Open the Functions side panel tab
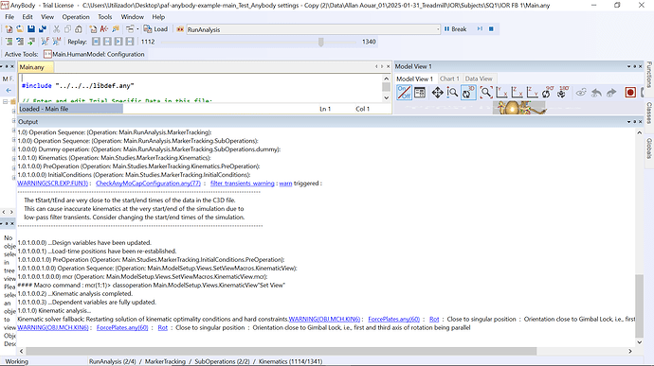Image resolution: width=654 pixels, height=366 pixels. [x=649, y=74]
